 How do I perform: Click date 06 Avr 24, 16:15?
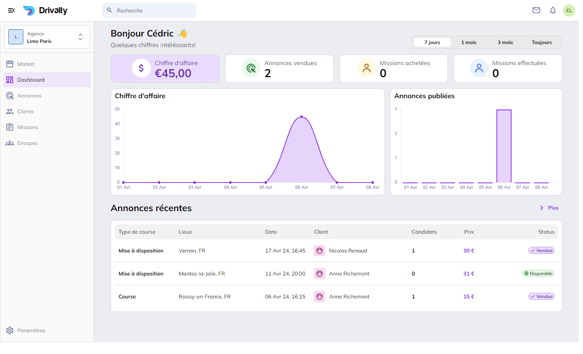coord(285,297)
